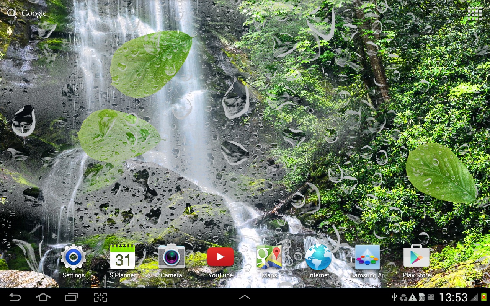Expand the mini apps tray arrow
490x306 pixels.
click(245, 297)
